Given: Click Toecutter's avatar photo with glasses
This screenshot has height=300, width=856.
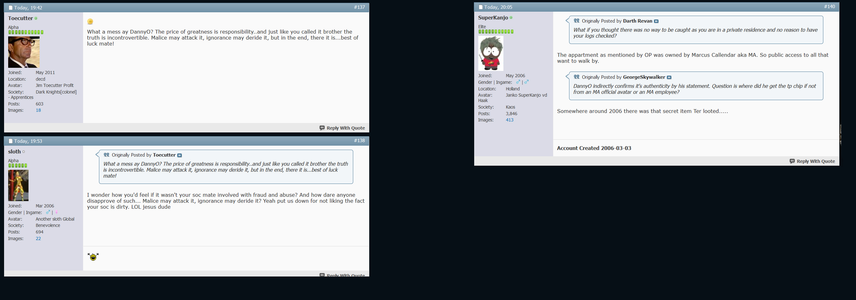Looking at the screenshot, I should click(24, 52).
